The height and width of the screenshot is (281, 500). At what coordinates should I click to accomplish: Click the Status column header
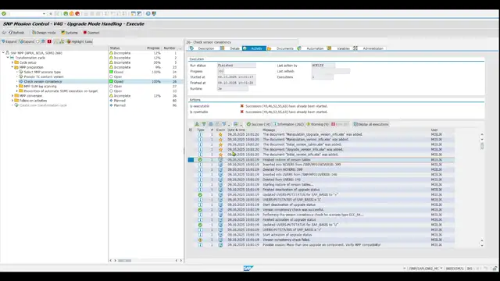pyautogui.click(x=115, y=48)
